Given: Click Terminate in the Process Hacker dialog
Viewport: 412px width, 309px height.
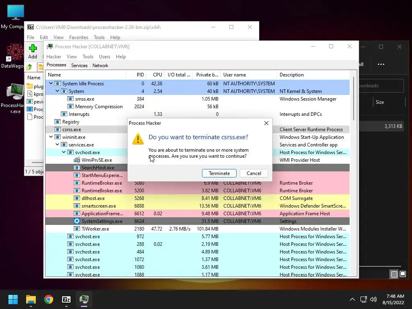Looking at the screenshot, I should (x=219, y=173).
